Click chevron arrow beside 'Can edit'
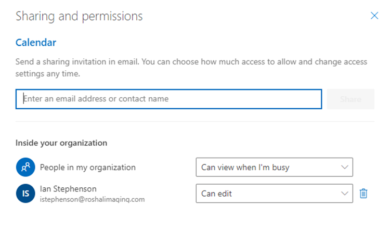This screenshot has width=390, height=231. point(344,194)
